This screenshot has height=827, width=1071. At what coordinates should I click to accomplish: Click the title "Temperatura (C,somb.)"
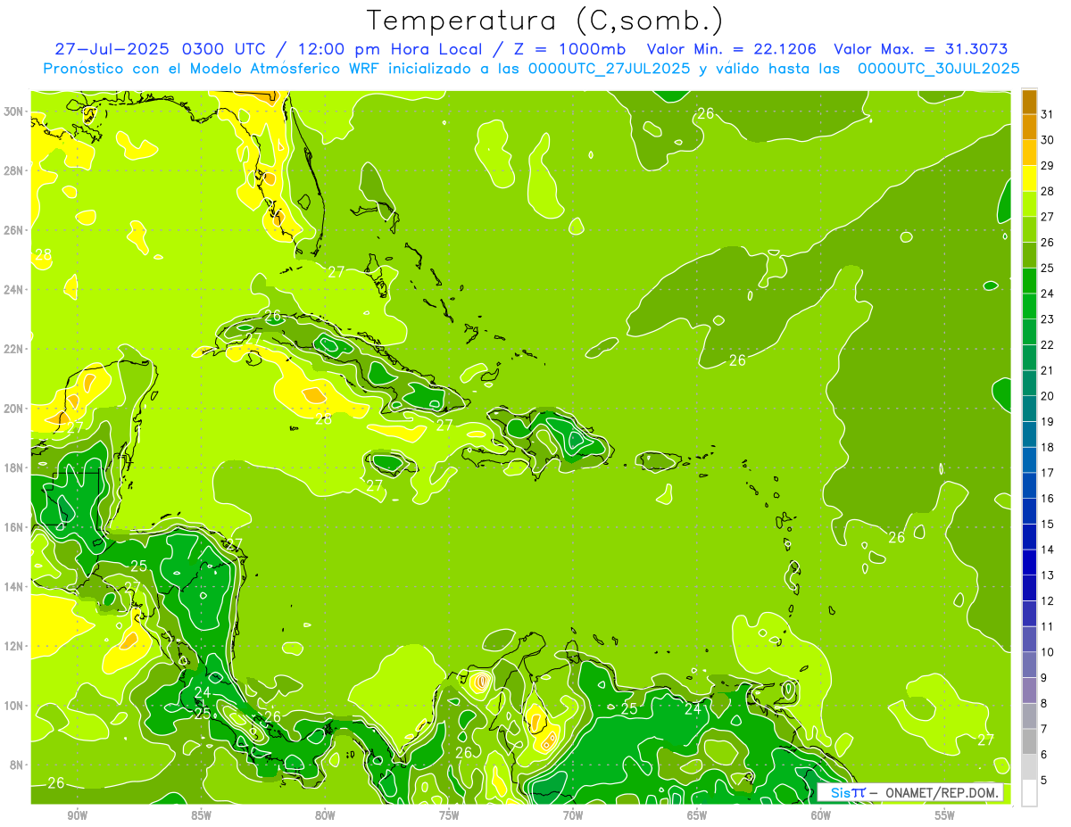pos(545,21)
